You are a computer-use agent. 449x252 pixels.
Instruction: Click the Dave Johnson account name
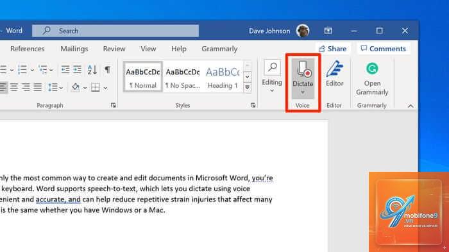269,31
